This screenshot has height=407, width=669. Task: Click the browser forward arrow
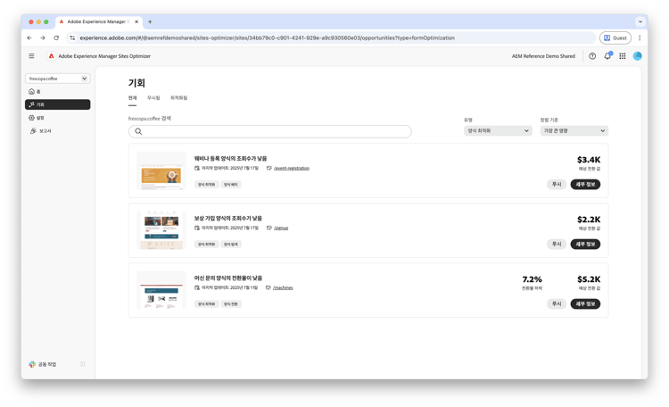point(43,38)
